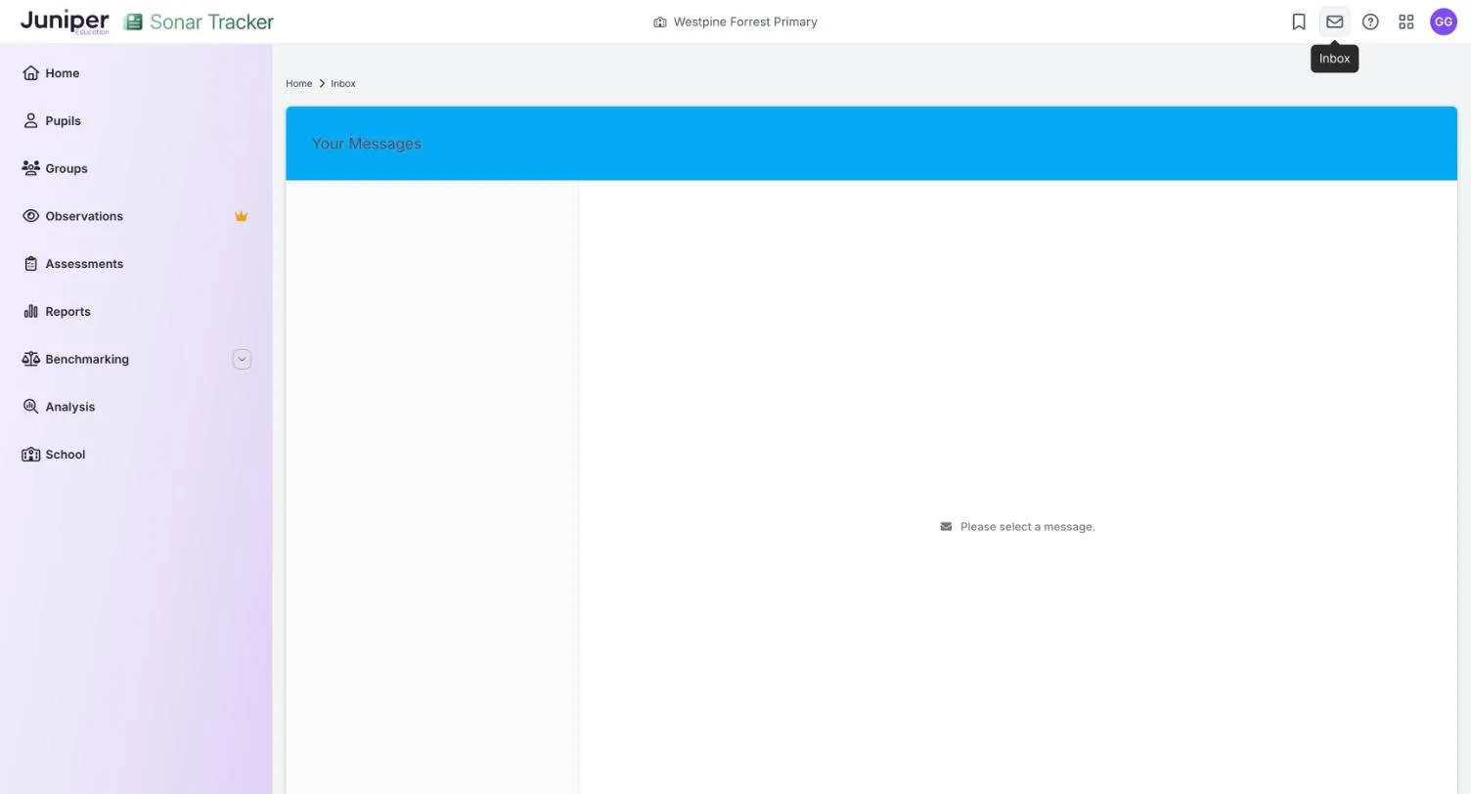Open Pupils from the sidebar
Screen dimensions: 1471x794
point(63,121)
